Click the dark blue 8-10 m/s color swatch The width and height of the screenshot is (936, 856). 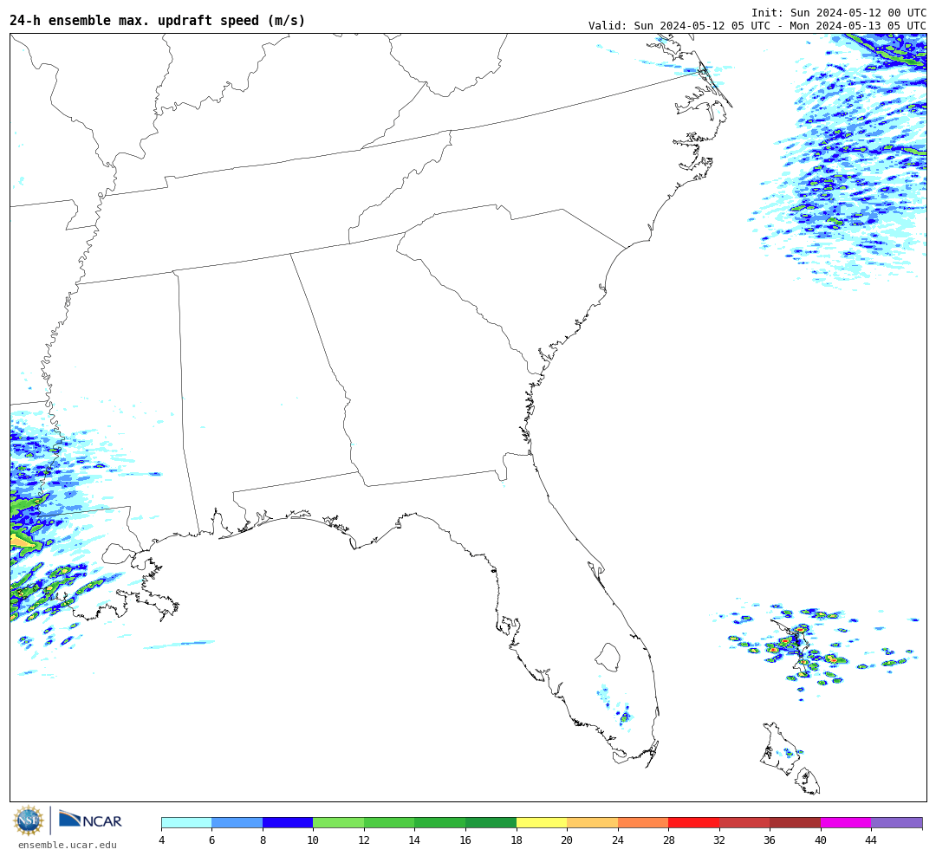tap(288, 823)
